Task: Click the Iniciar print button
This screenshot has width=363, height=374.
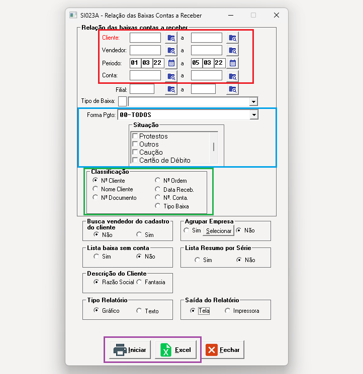Action: [130, 350]
